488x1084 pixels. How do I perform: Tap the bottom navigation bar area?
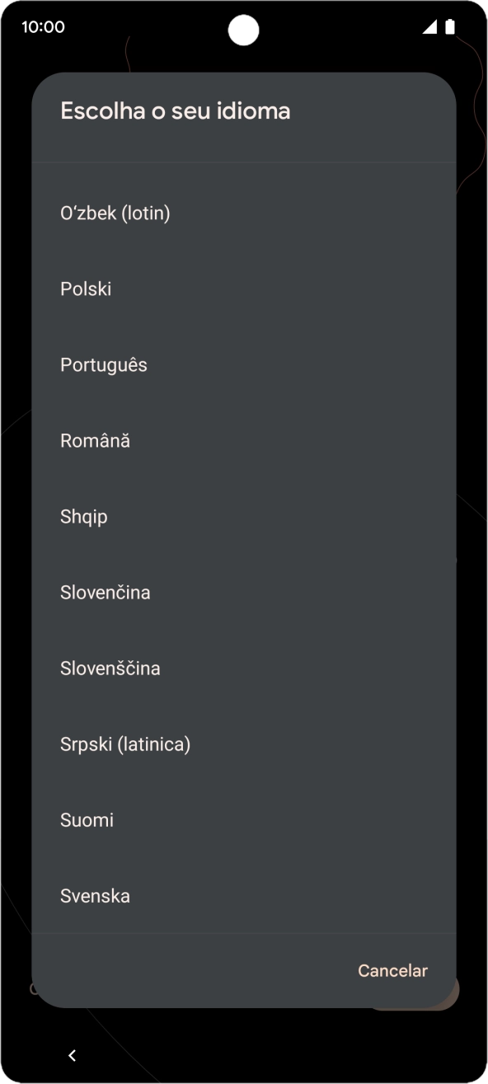coord(244,1053)
